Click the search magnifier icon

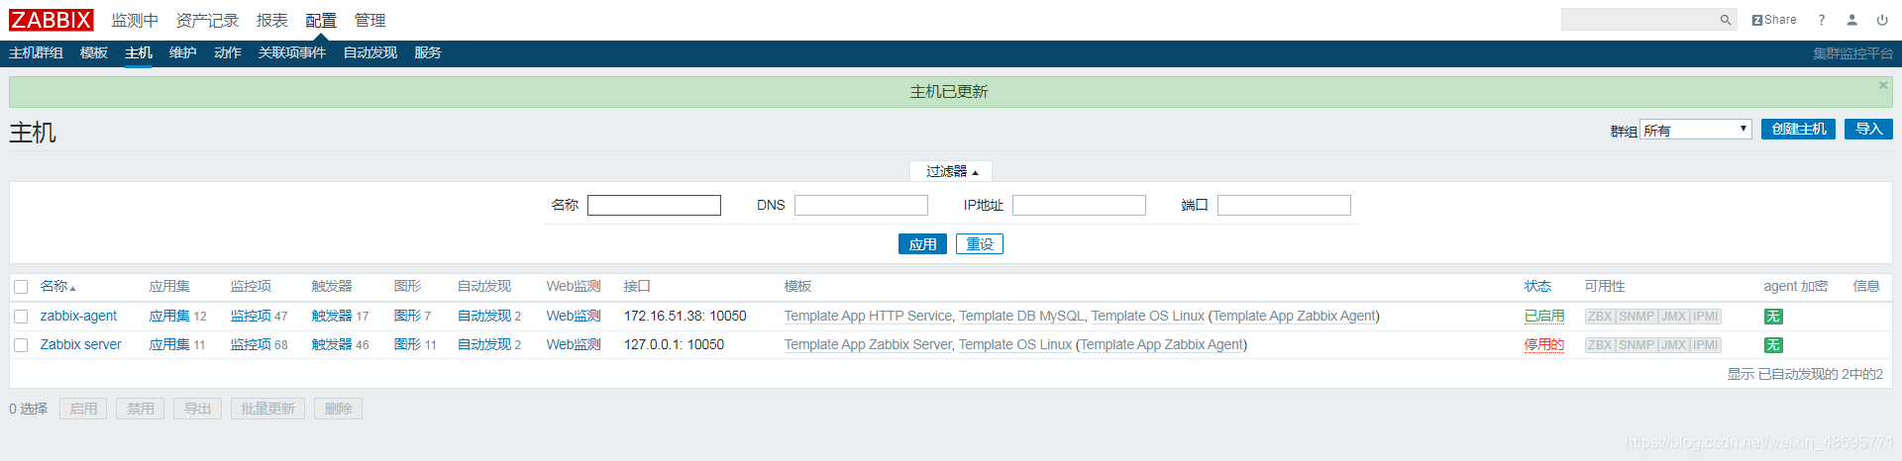[x=1725, y=20]
